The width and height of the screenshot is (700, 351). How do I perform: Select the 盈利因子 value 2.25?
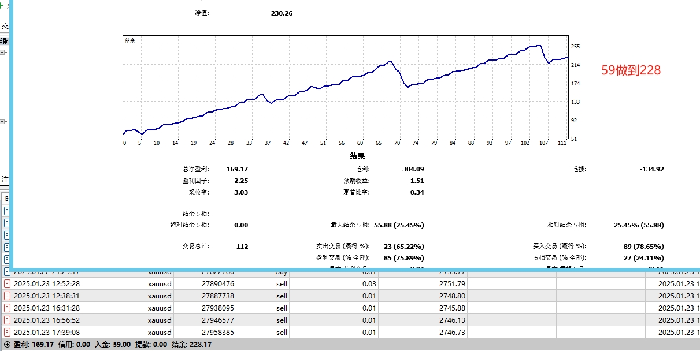[241, 181]
